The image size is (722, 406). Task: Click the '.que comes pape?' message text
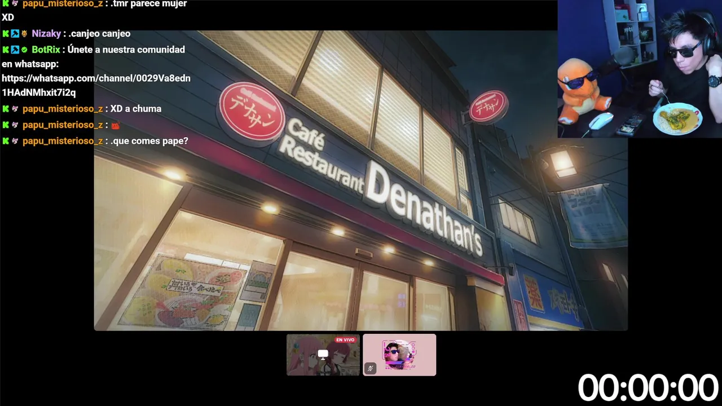pos(149,141)
